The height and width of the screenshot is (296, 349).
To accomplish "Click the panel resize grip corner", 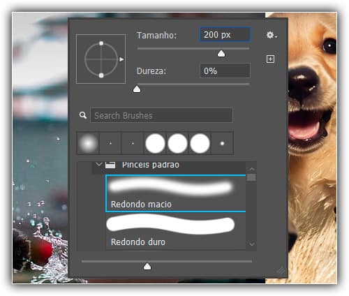I will 281,271.
